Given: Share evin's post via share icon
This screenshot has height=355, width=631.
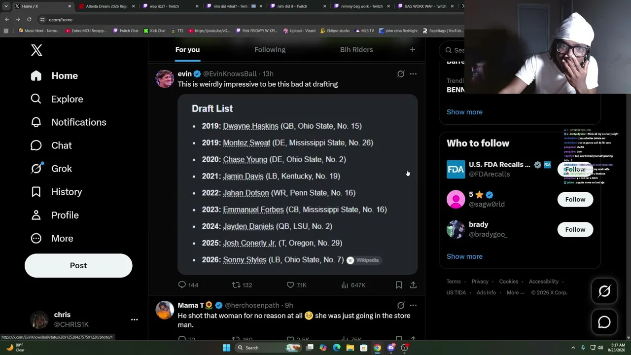Looking at the screenshot, I should (413, 285).
